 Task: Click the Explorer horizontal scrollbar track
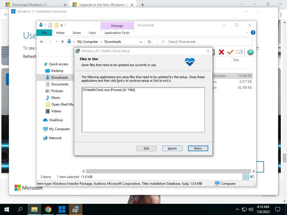tap(168, 171)
